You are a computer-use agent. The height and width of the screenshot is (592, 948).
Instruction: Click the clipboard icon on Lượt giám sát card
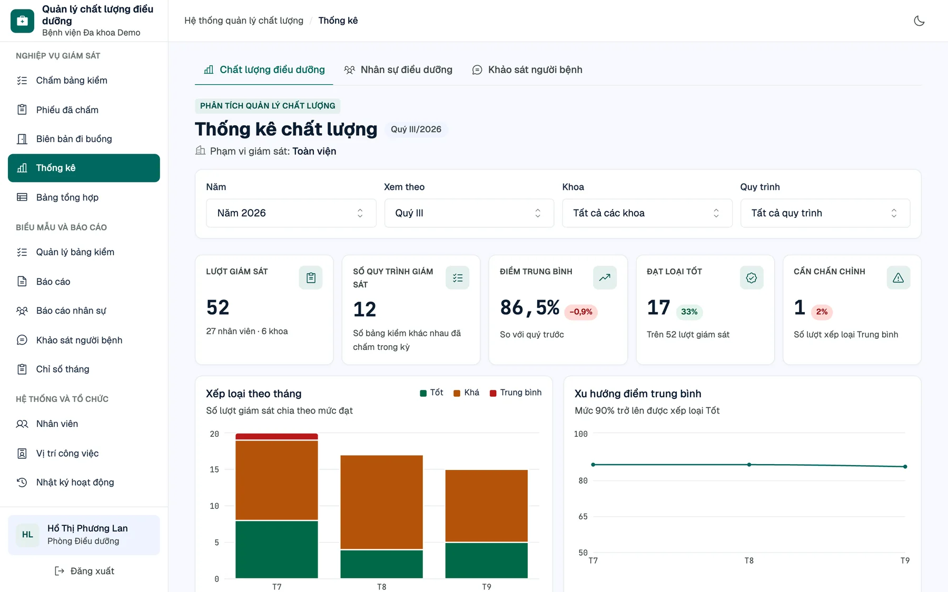click(x=311, y=277)
